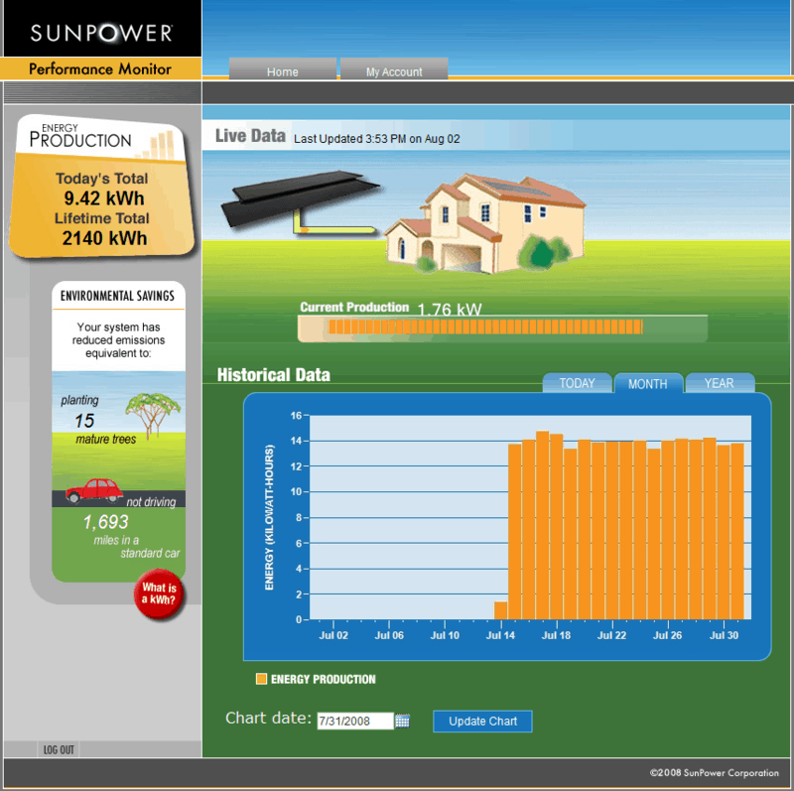Open the My Account tab
794x791 pixels.
pyautogui.click(x=394, y=69)
